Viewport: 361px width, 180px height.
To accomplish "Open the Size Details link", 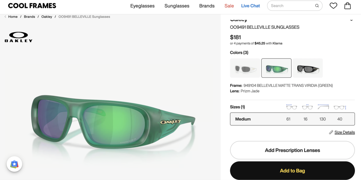I will pyautogui.click(x=344, y=132).
